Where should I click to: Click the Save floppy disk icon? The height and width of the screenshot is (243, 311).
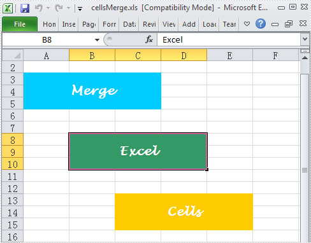point(25,8)
